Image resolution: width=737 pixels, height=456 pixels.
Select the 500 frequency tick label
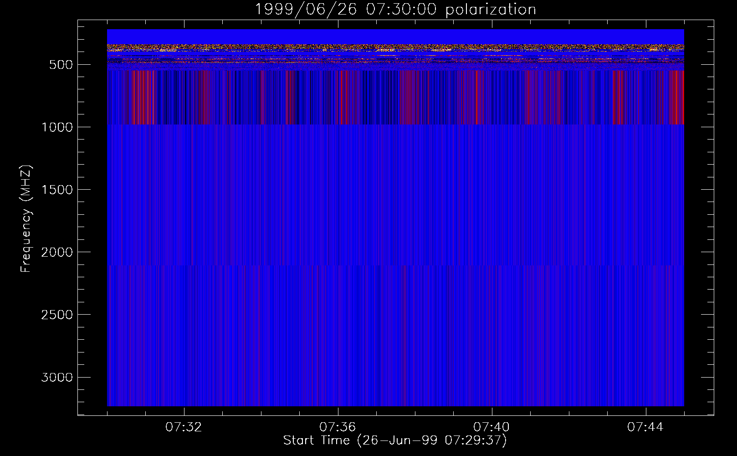[x=61, y=65]
